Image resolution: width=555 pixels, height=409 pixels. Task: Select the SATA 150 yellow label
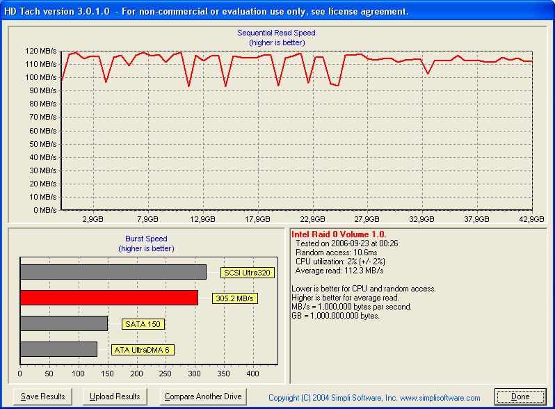click(144, 324)
